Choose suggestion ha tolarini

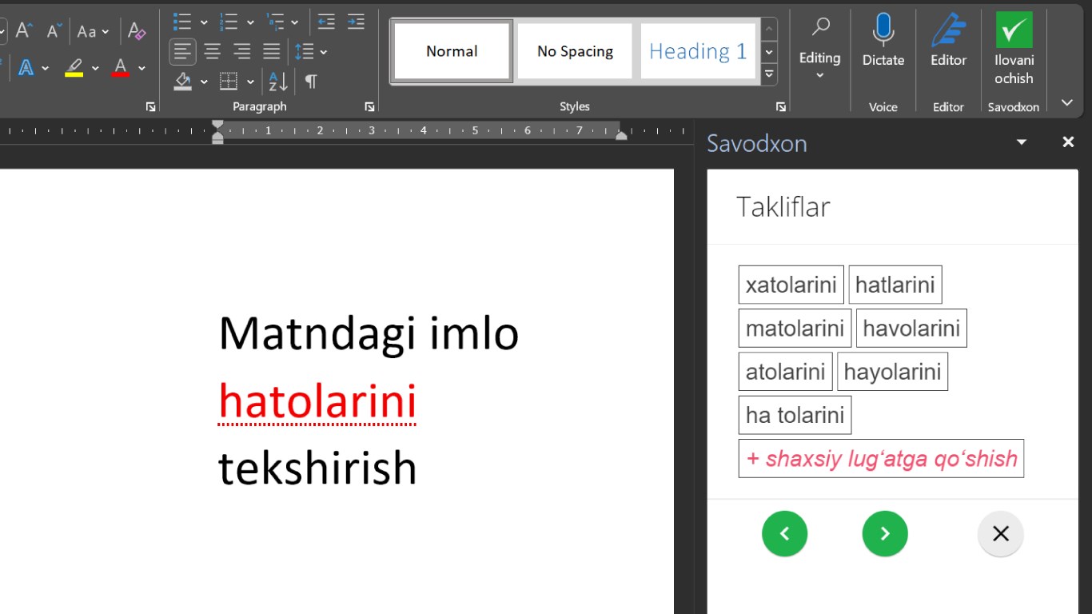click(x=795, y=415)
